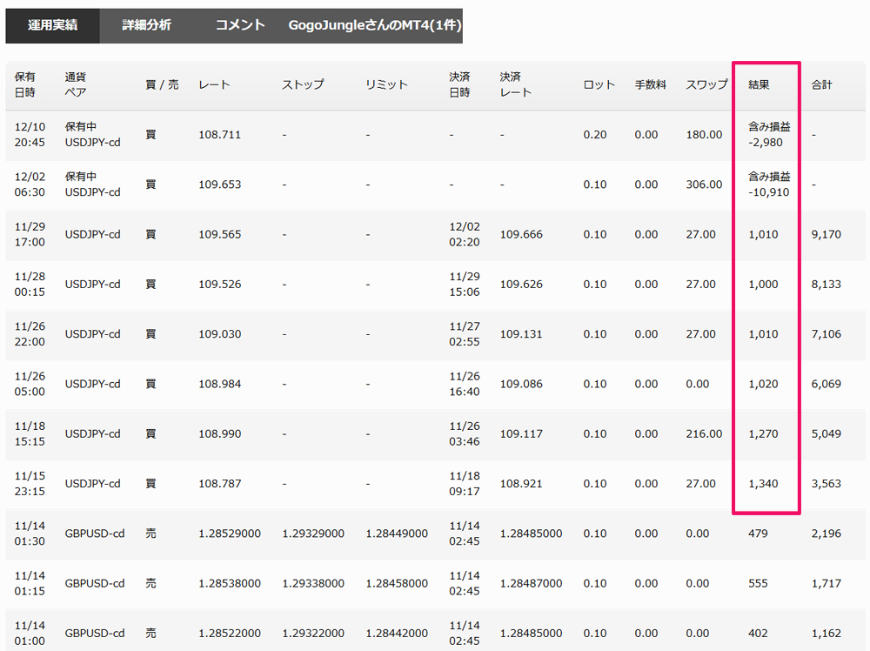Click the settlement rate 1.28487000

(x=531, y=584)
